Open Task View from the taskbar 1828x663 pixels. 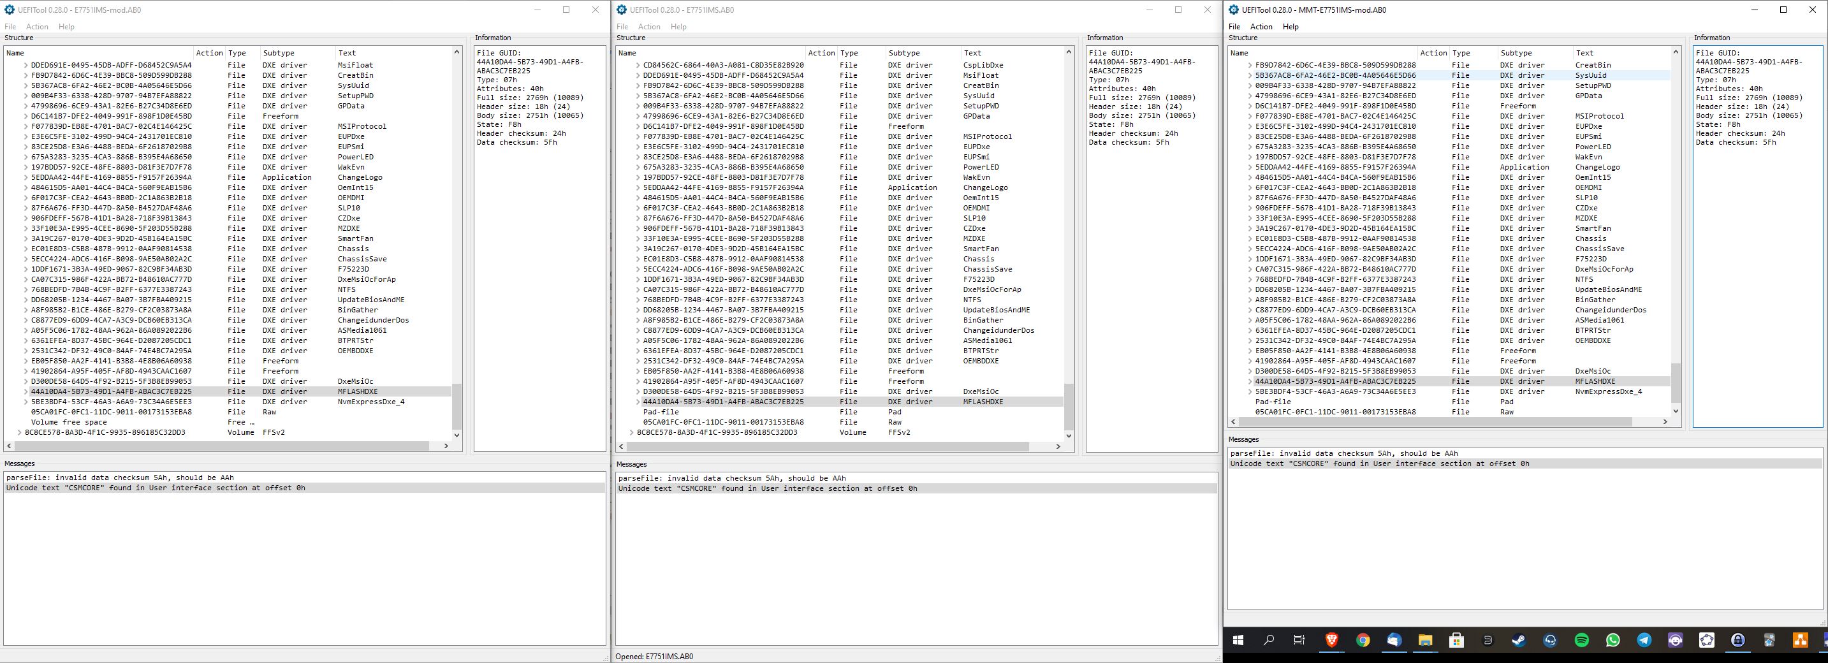point(1299,640)
